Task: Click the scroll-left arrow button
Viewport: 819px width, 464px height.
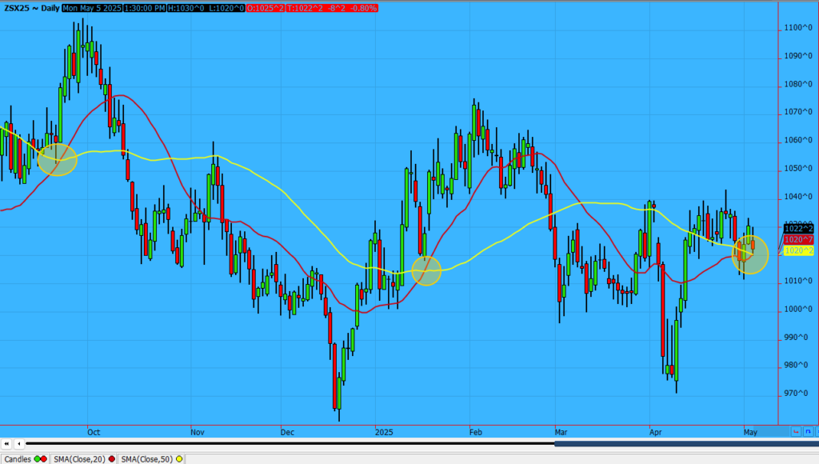Action: (x=18, y=443)
